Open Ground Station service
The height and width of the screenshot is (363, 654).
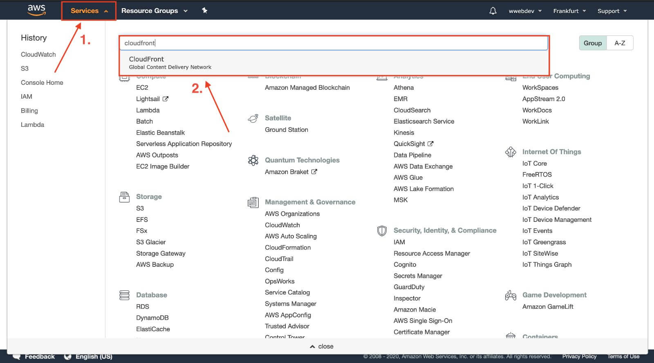(x=287, y=130)
